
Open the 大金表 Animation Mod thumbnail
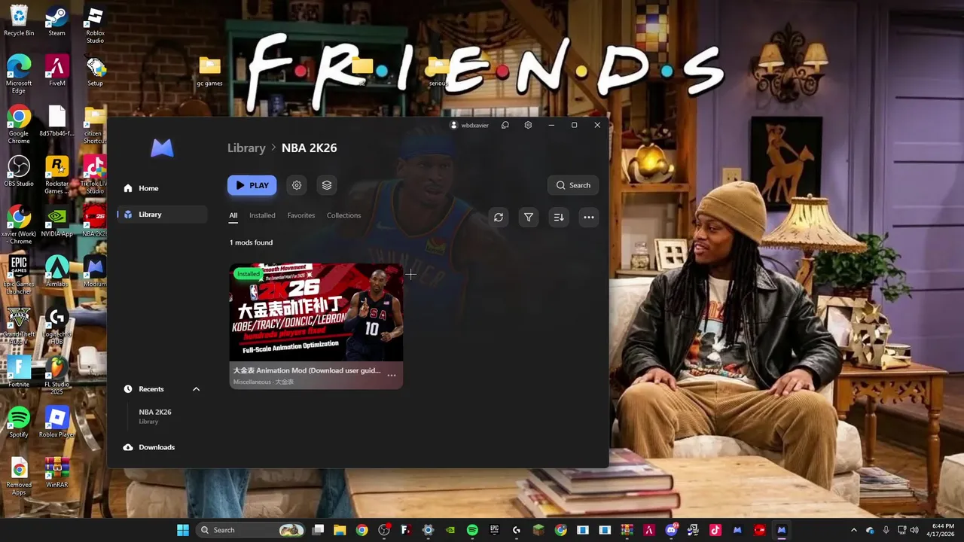click(316, 312)
